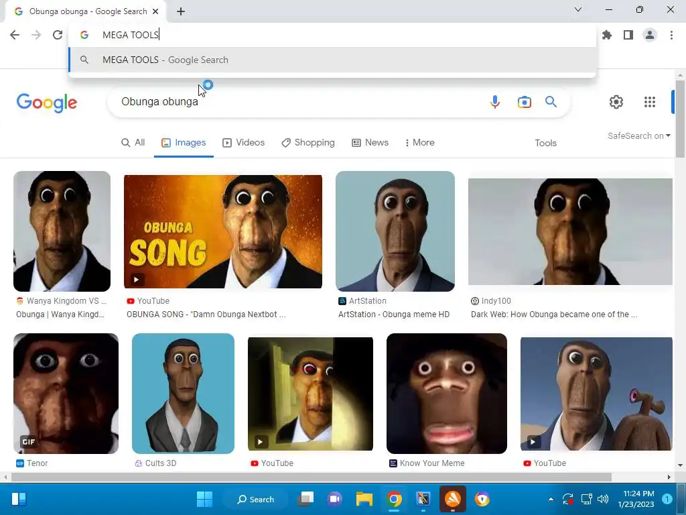Open the SafeSearch on dropdown
The height and width of the screenshot is (515, 686).
[x=638, y=135]
